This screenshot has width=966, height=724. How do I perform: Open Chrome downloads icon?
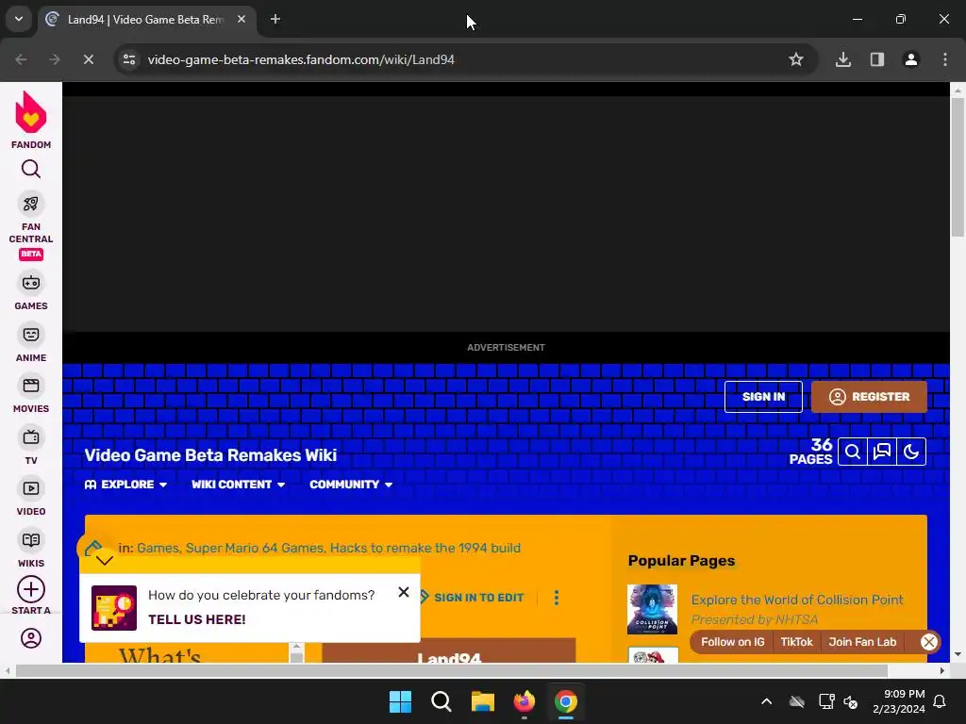tap(843, 59)
